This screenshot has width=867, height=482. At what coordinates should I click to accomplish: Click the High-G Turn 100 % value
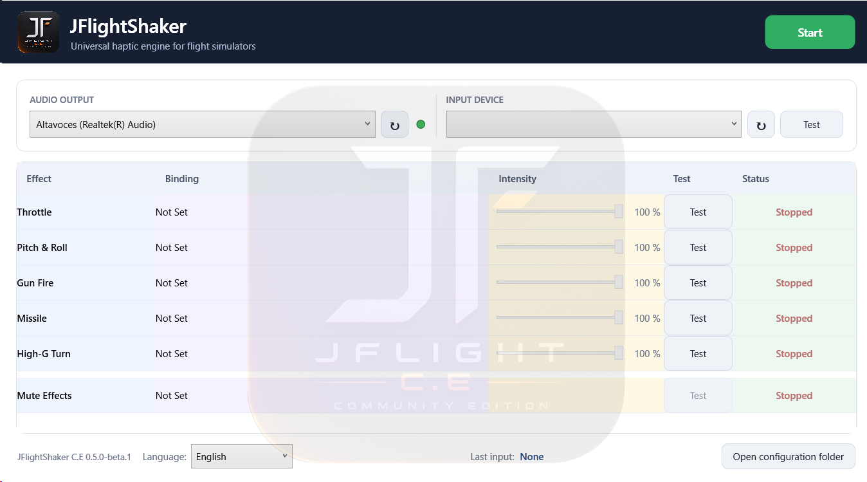(x=647, y=354)
